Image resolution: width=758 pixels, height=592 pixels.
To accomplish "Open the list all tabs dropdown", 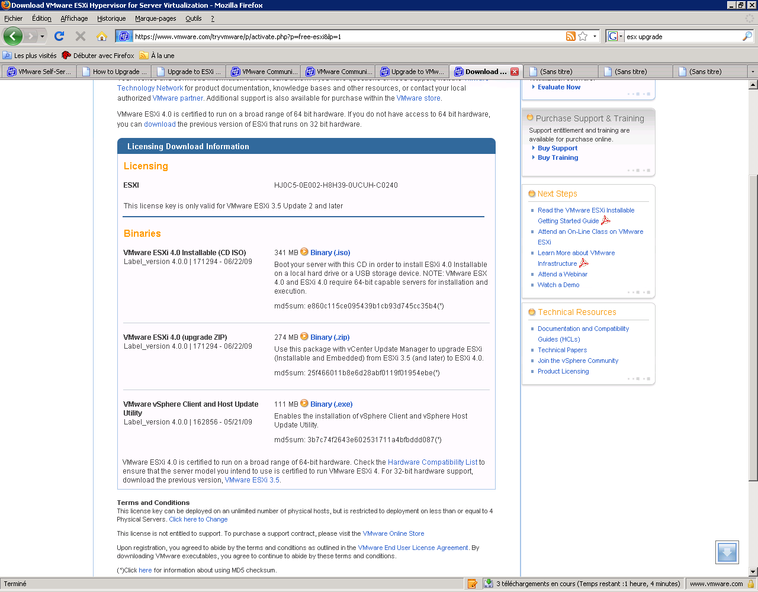I will click(753, 72).
